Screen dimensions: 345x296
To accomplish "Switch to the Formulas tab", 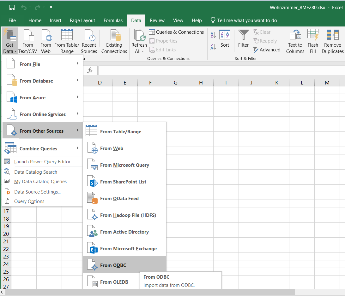I will (x=113, y=20).
